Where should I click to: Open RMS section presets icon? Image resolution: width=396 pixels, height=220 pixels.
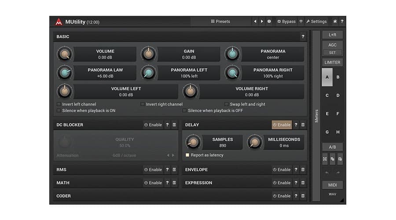[x=174, y=170]
